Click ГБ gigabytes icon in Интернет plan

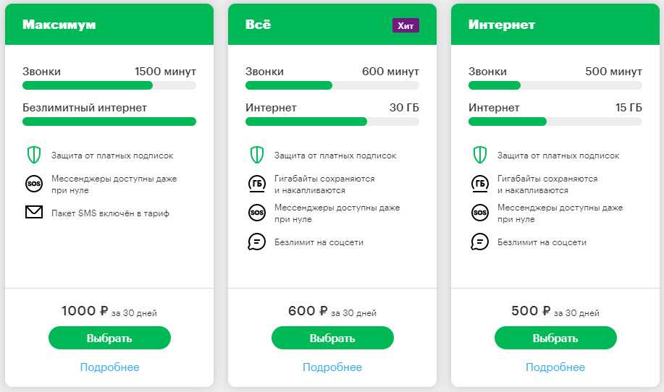tap(479, 184)
